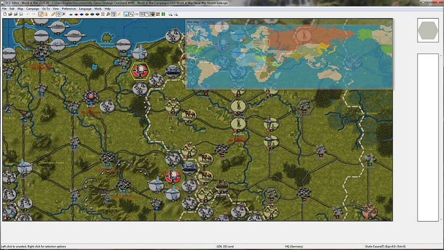Open the Edit menu
Image resolution: width=444 pixels, height=250 pixels.
(x=12, y=9)
